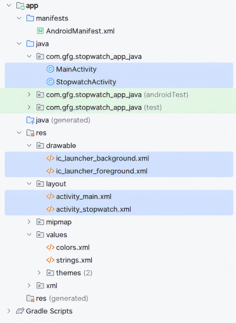Select MainActivity in the tree
The image size is (236, 323).
(76, 69)
